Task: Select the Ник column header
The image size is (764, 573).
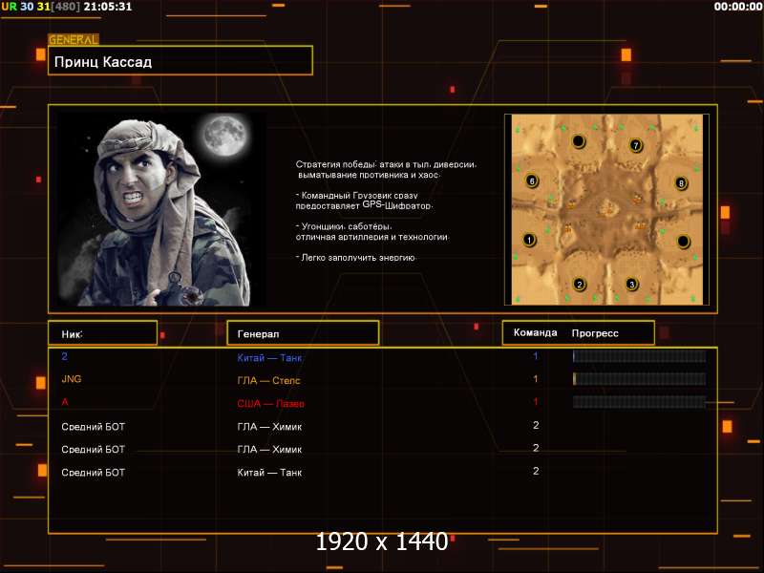Action: [102, 333]
